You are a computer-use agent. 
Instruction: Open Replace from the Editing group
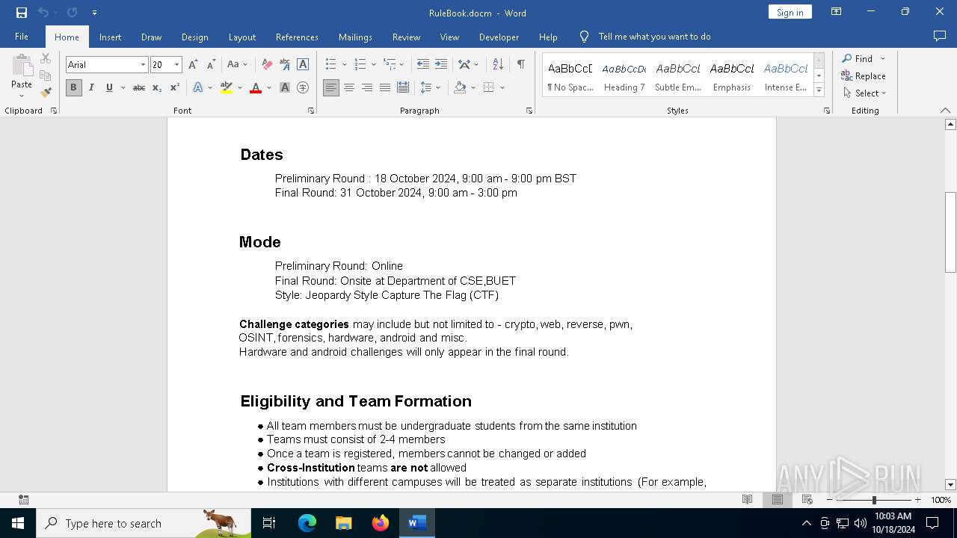coord(864,76)
